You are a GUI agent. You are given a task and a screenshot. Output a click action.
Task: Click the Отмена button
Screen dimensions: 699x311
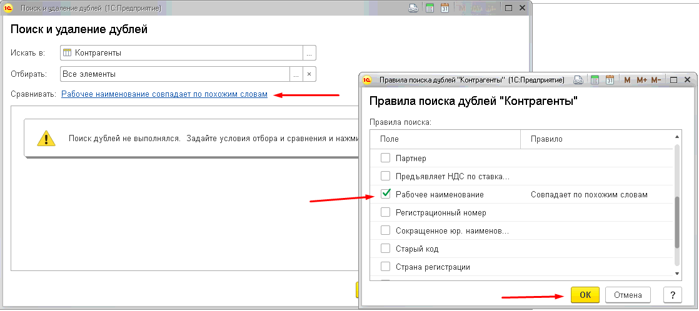click(x=628, y=295)
